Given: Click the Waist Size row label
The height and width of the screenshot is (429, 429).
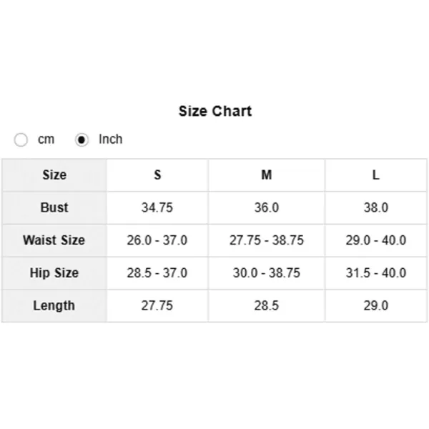Looking at the screenshot, I should pos(54,240).
